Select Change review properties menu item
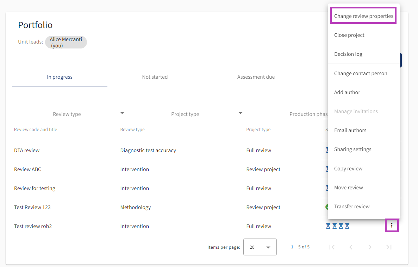This screenshot has height=267, width=418. [x=363, y=16]
